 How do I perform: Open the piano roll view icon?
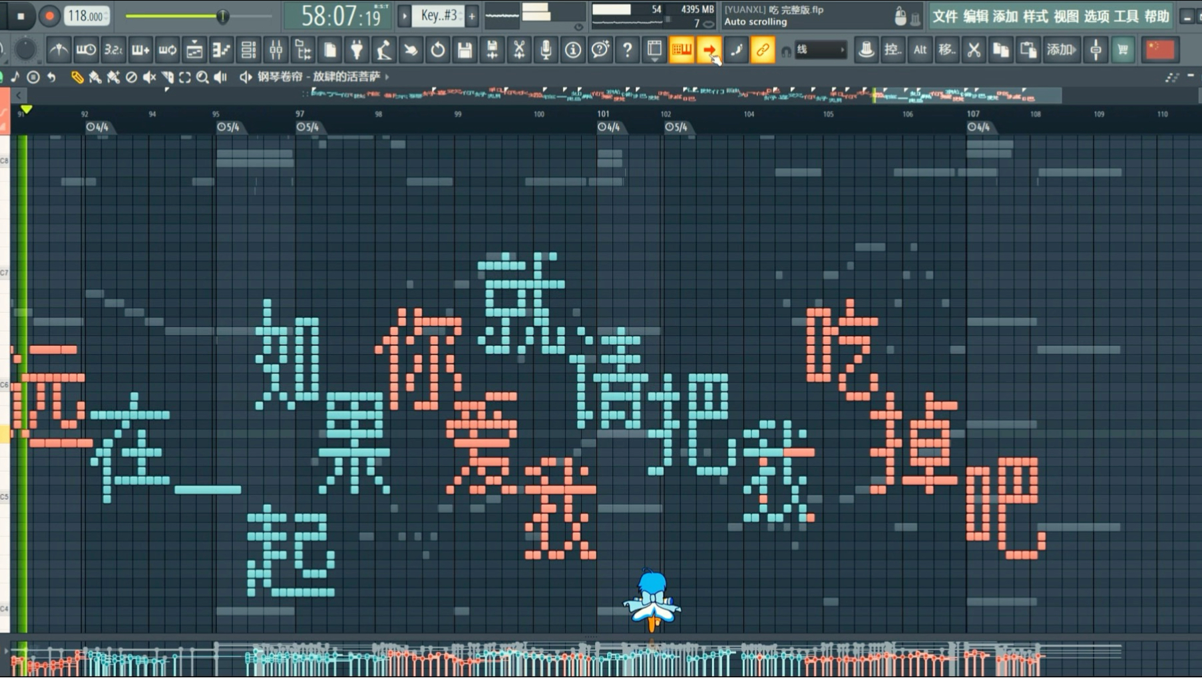pos(221,50)
